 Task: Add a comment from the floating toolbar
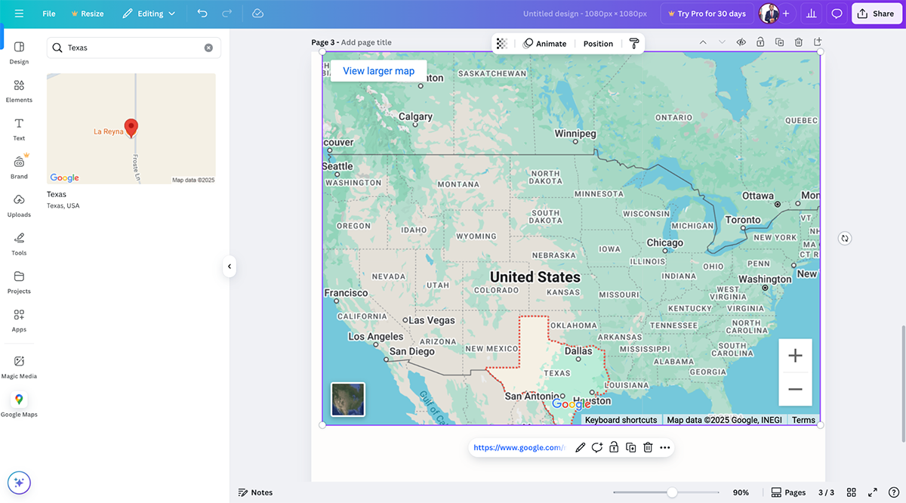tap(596, 448)
